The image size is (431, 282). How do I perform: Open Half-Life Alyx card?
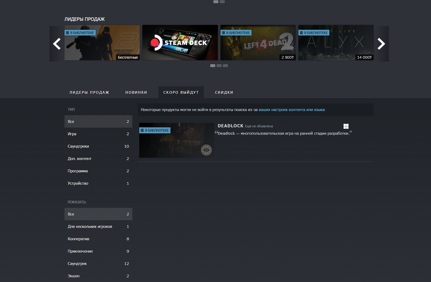tap(336, 43)
